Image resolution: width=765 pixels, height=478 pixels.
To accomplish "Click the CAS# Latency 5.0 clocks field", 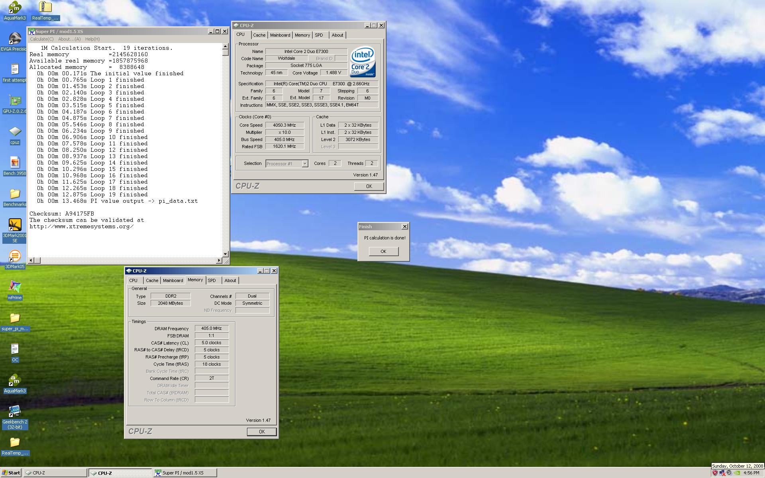I will coord(212,343).
